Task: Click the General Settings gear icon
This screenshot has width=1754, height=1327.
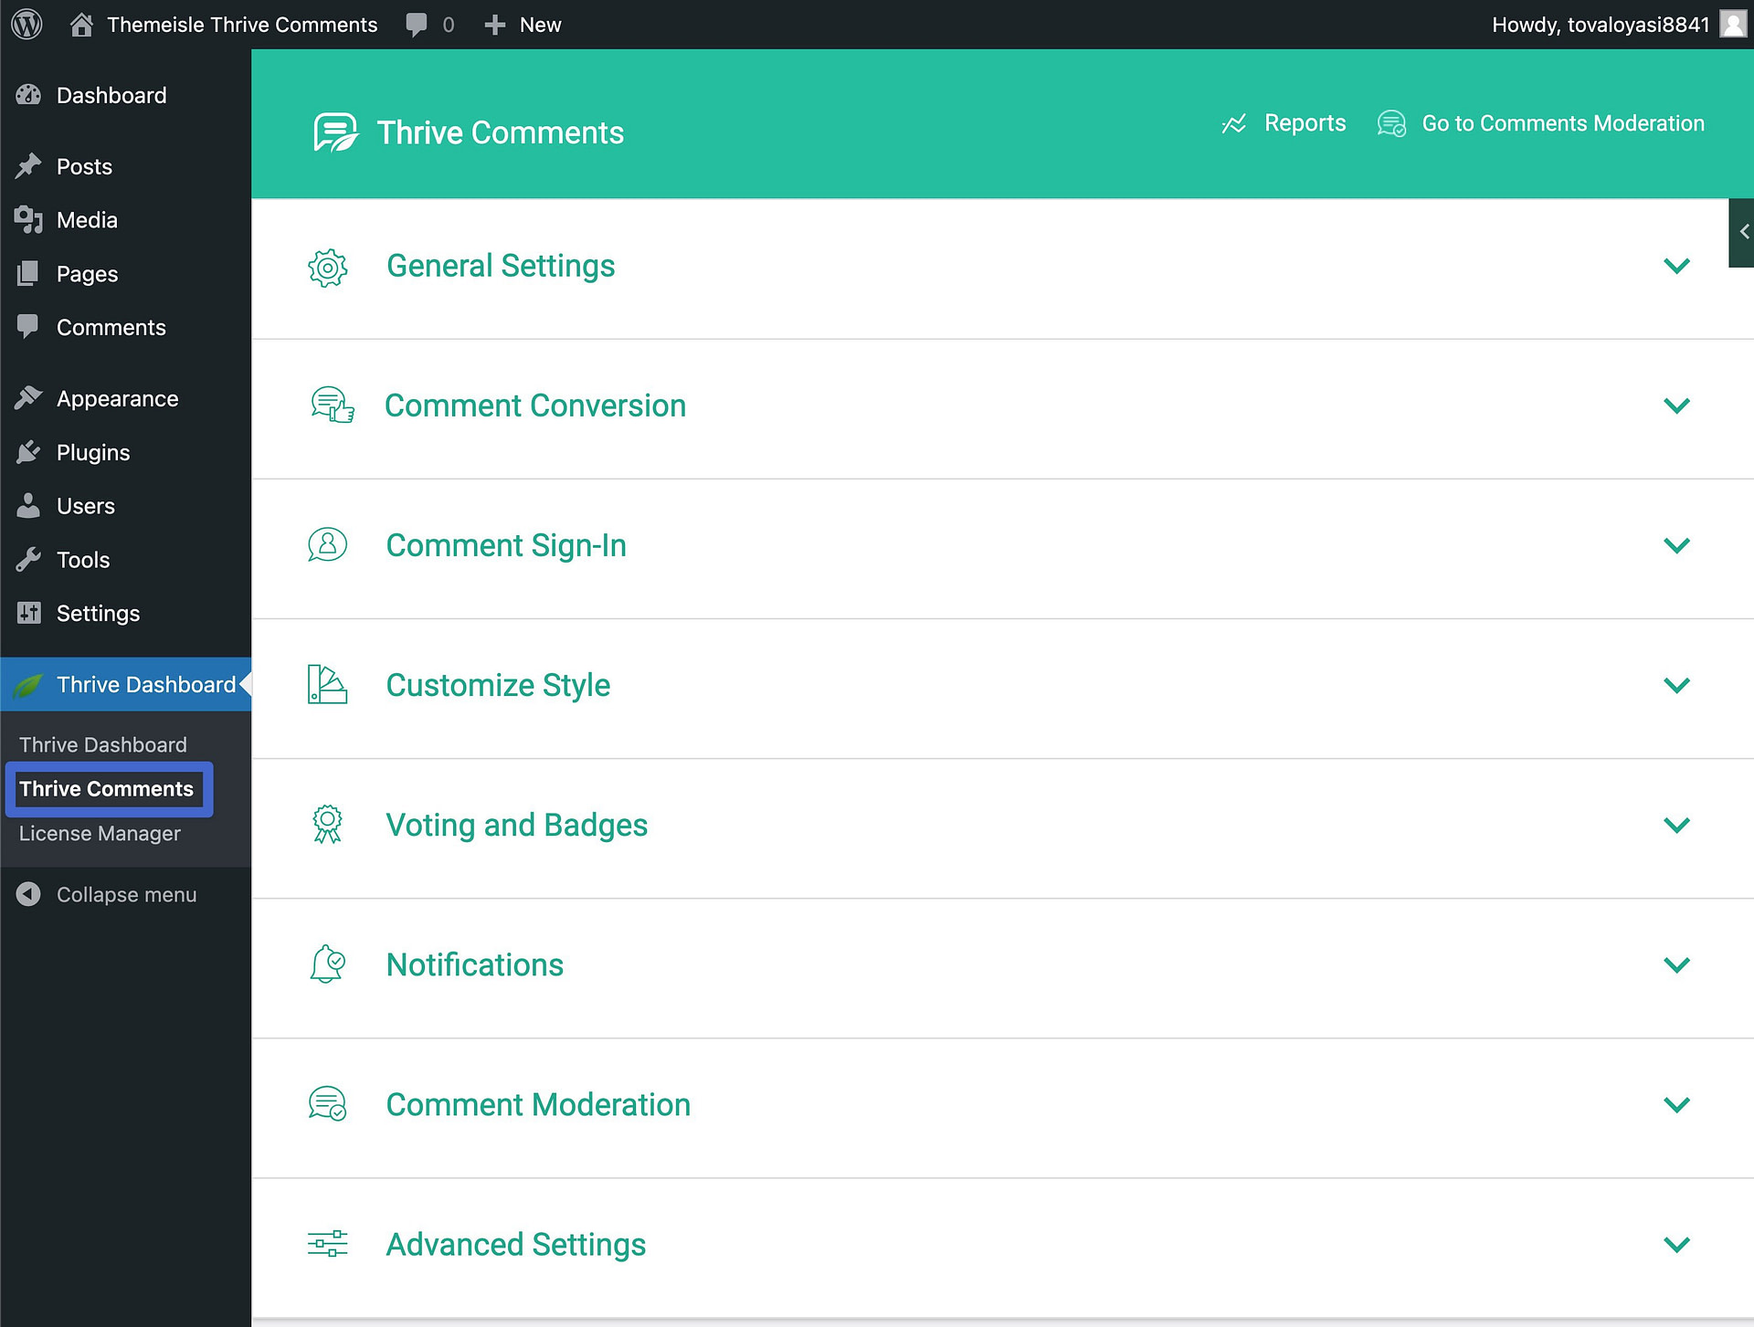Action: (329, 265)
